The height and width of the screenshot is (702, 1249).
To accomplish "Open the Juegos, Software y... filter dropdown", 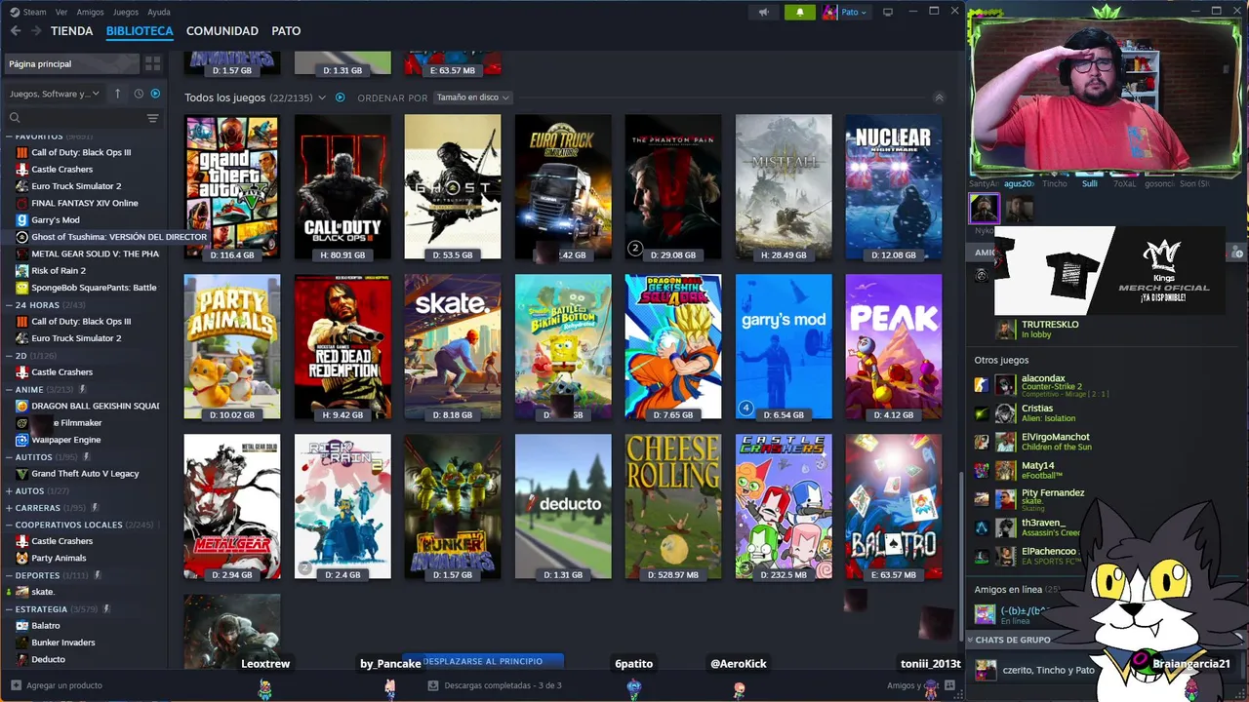I will 55,94.
